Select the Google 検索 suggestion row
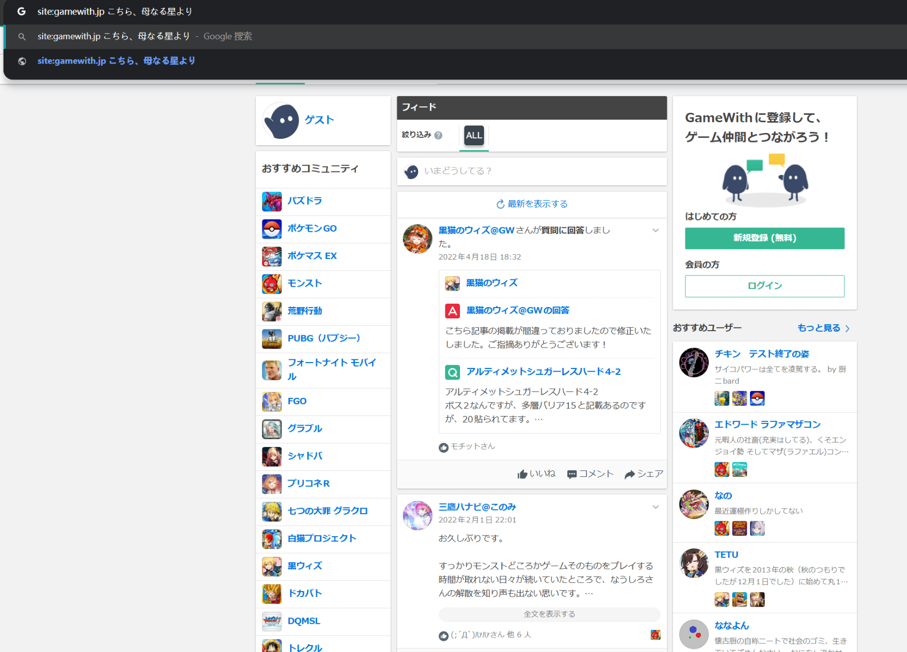907x652 pixels. pos(455,37)
